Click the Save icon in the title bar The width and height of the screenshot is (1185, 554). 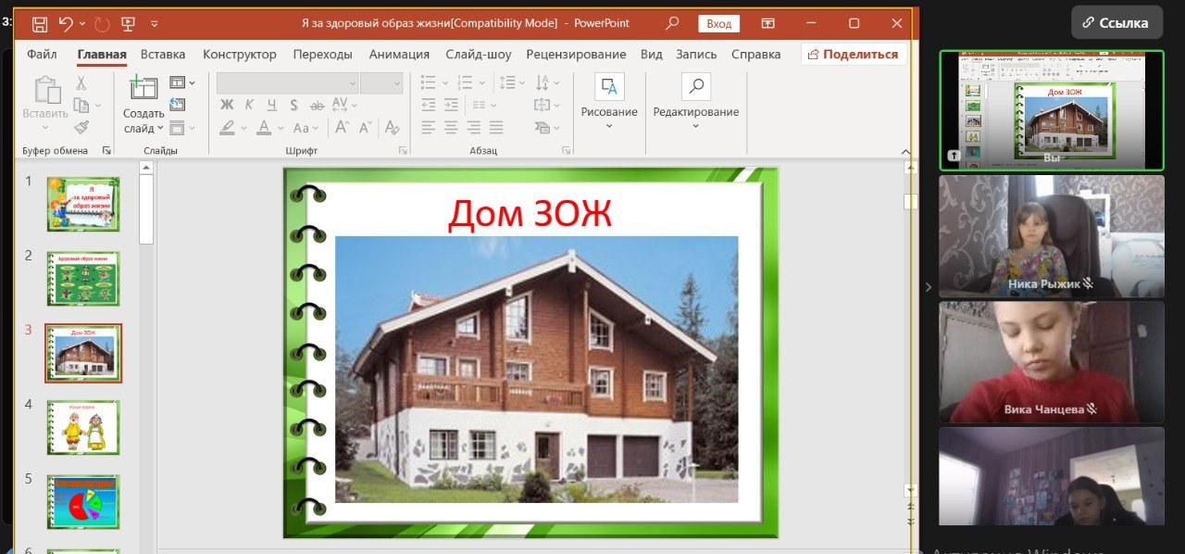[40, 24]
